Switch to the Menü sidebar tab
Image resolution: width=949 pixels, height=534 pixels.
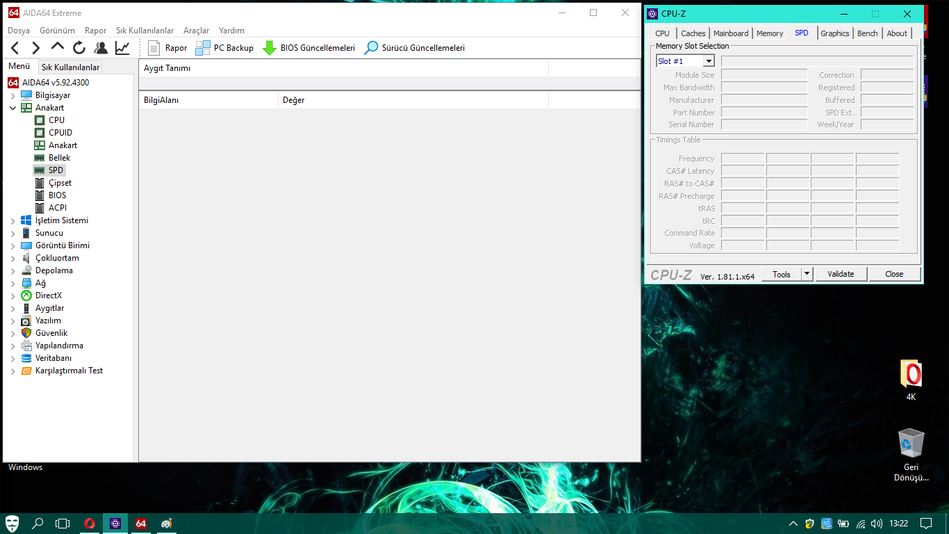19,66
